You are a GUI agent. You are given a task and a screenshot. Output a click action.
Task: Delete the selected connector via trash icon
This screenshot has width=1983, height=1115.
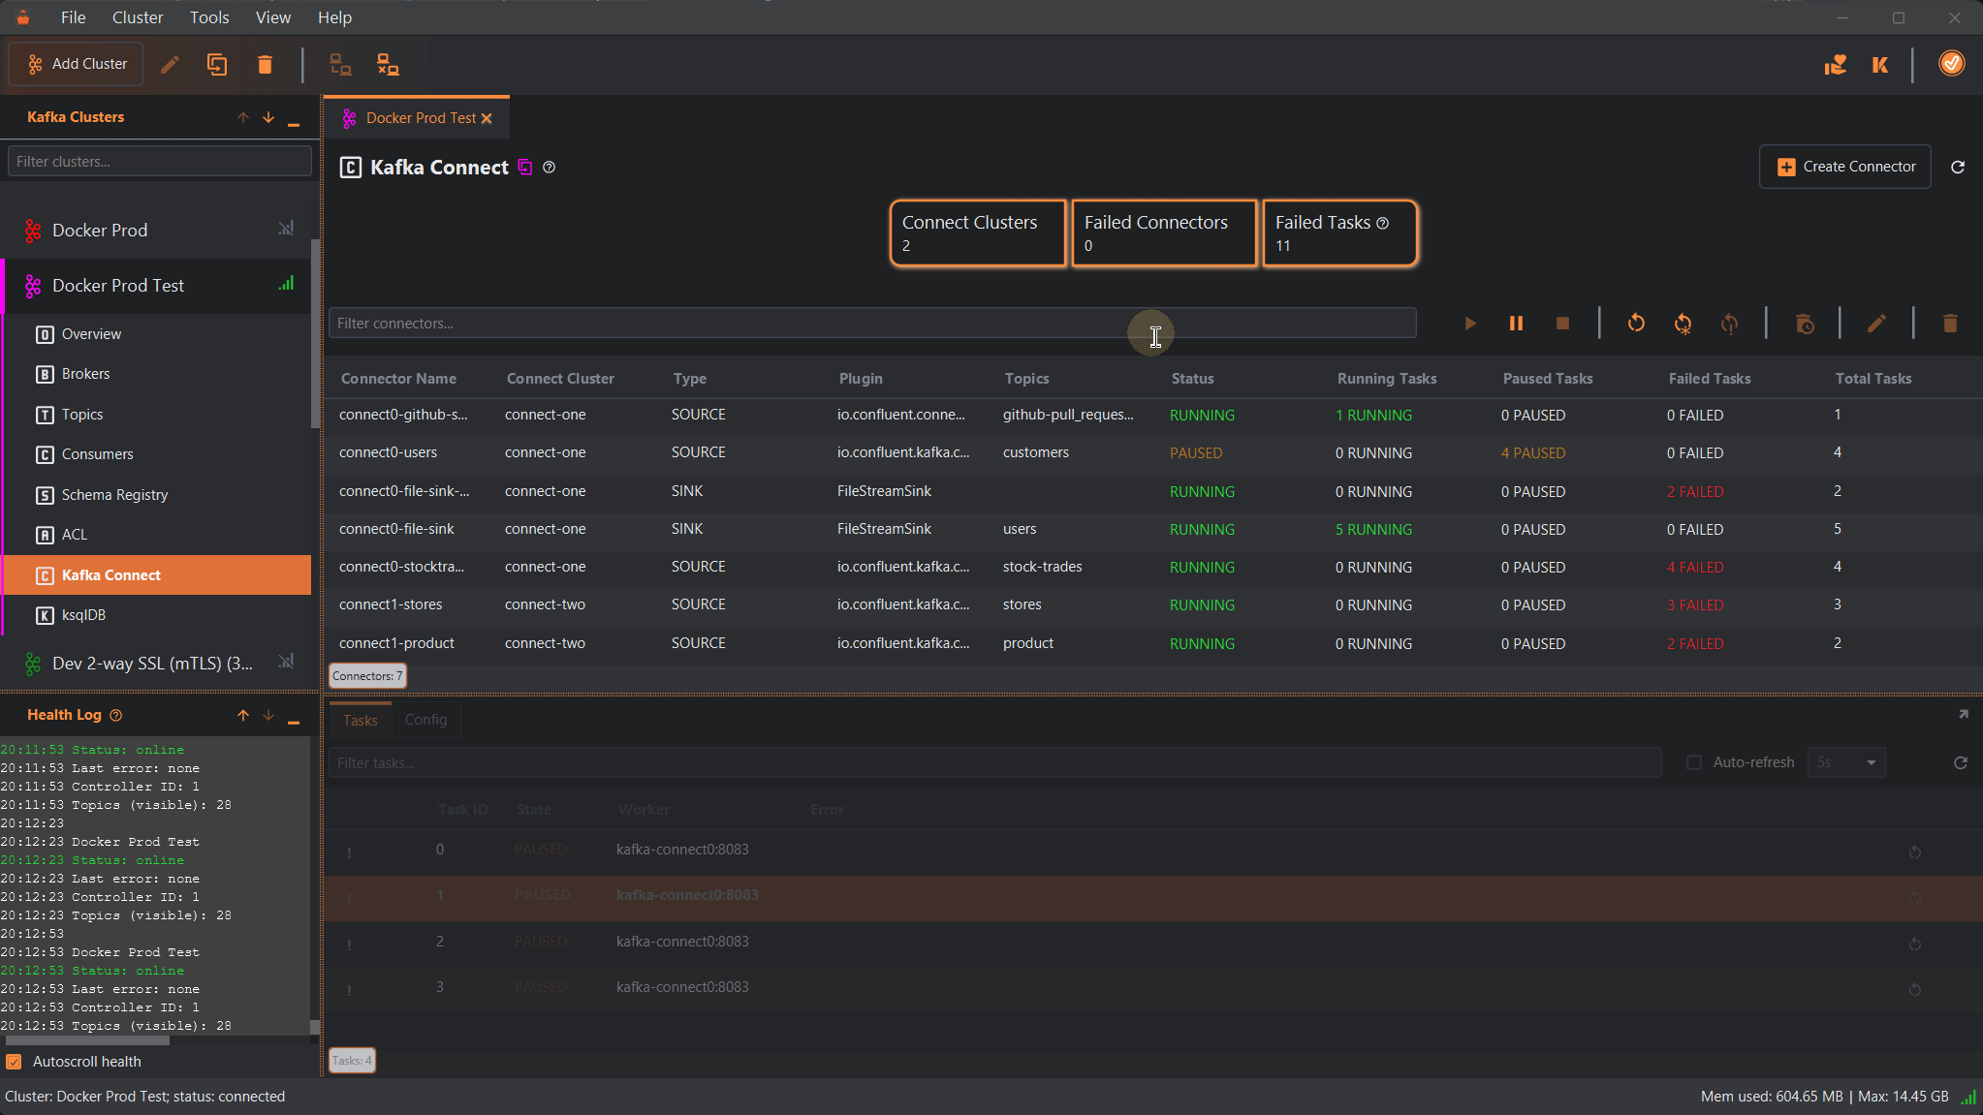1949,324
